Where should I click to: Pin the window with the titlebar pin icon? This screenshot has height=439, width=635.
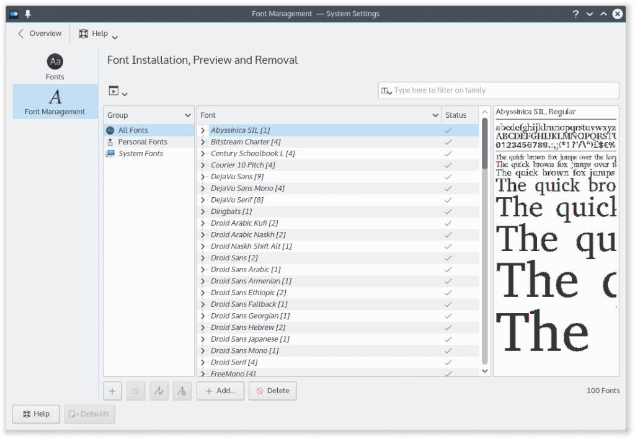[x=28, y=14]
